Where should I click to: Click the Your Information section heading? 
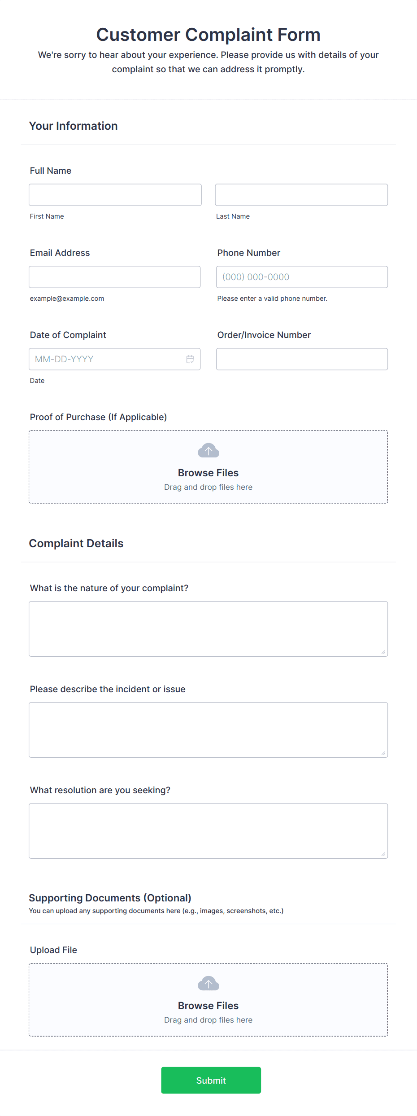click(x=73, y=126)
